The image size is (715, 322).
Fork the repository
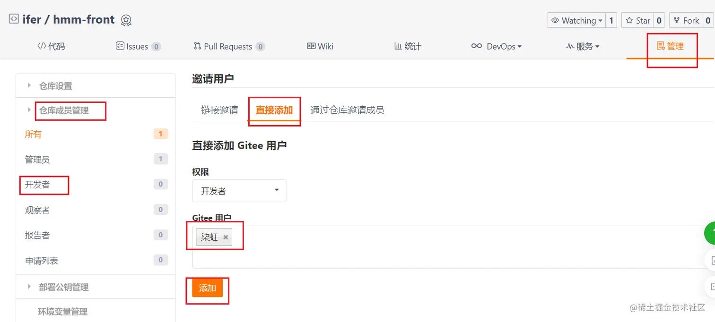(686, 20)
